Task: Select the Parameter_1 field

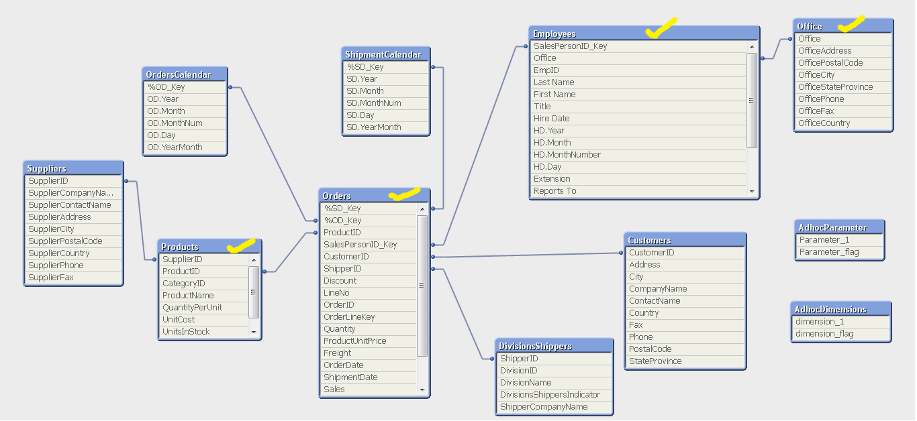Action: coord(839,239)
